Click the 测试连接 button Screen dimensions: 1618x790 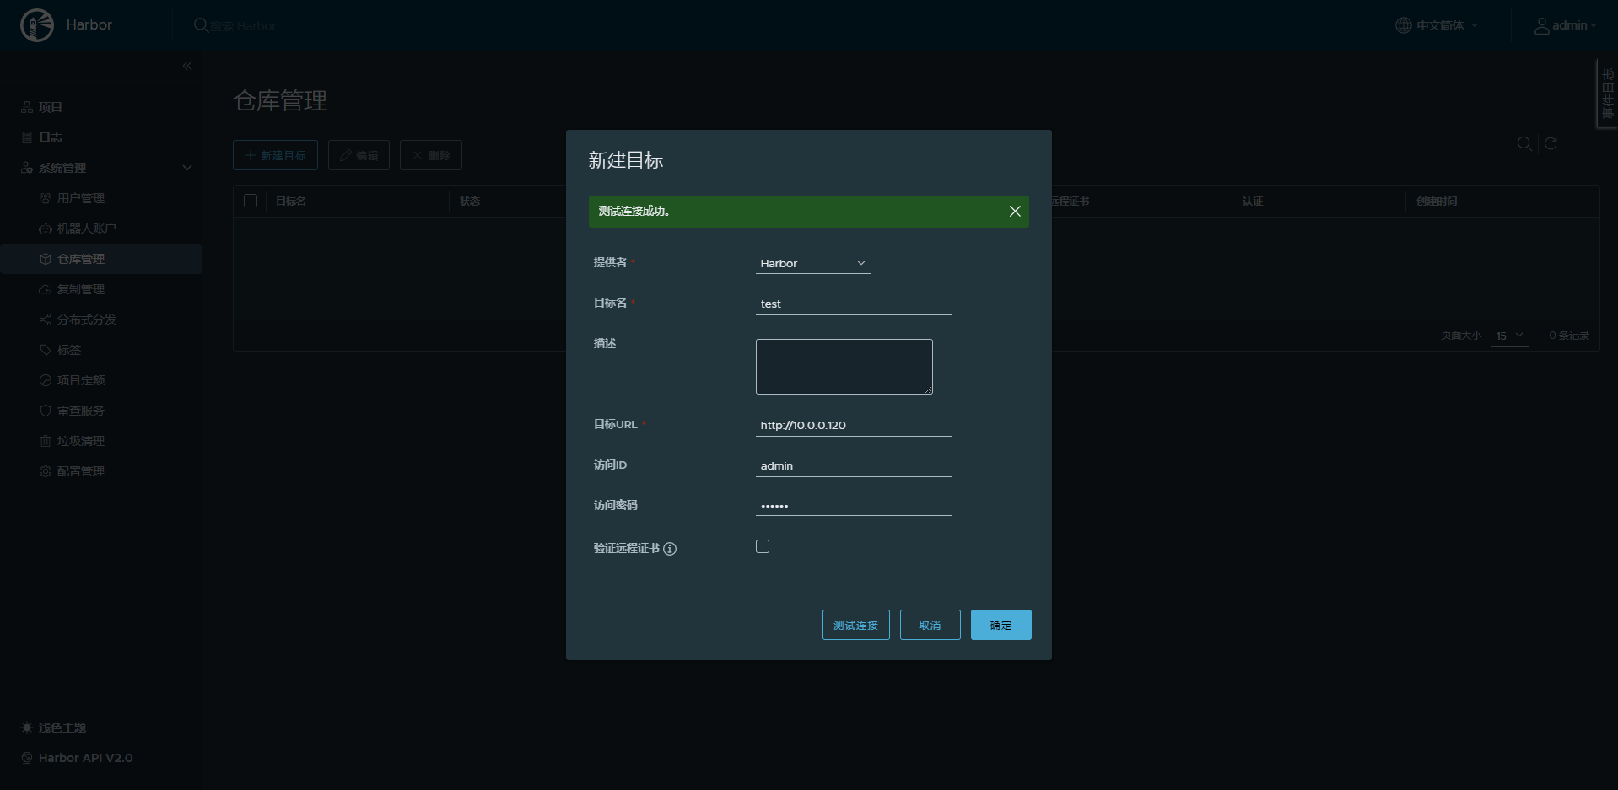(856, 625)
